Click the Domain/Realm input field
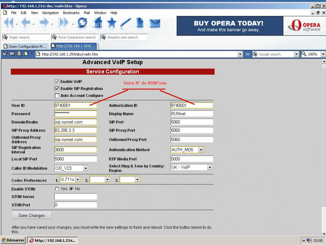Screen dimensions: 326x245 [x=76, y=122]
